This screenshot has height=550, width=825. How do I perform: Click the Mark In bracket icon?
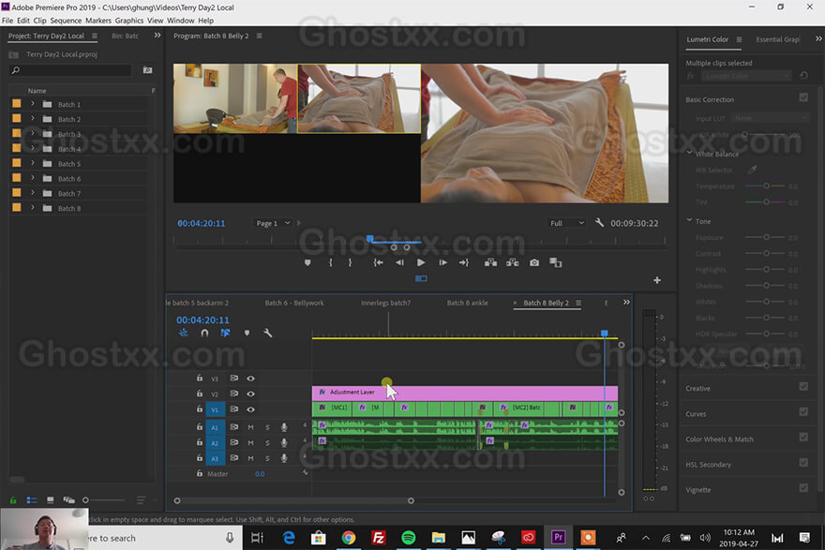(330, 262)
